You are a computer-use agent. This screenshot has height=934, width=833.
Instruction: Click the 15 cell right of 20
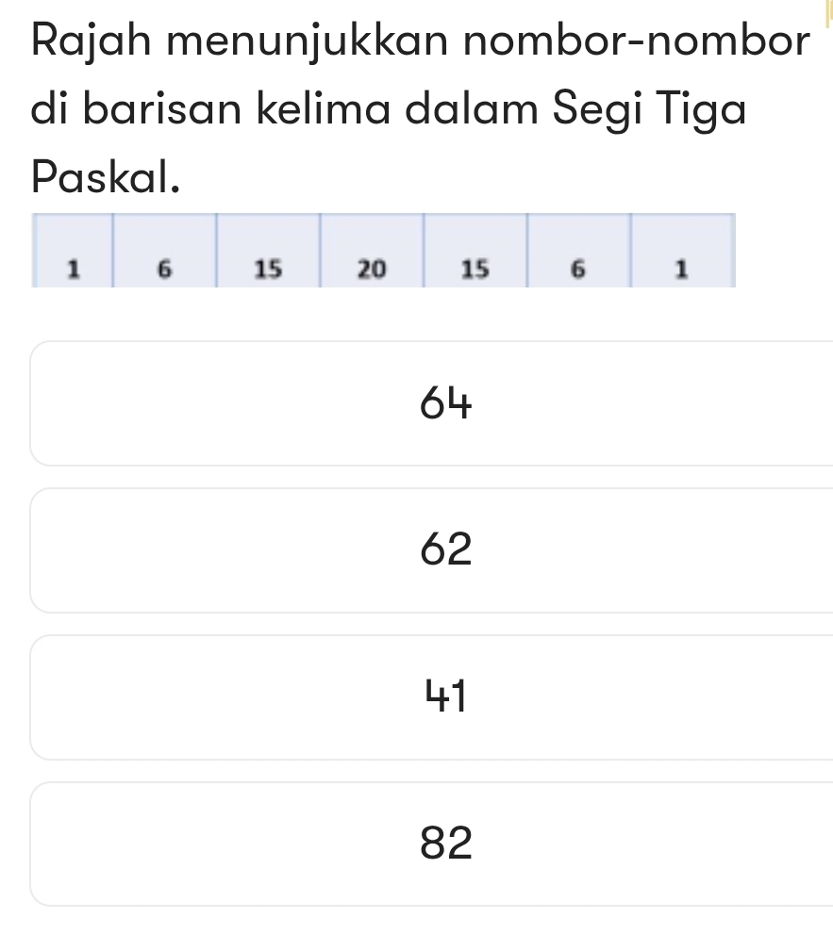point(474,269)
